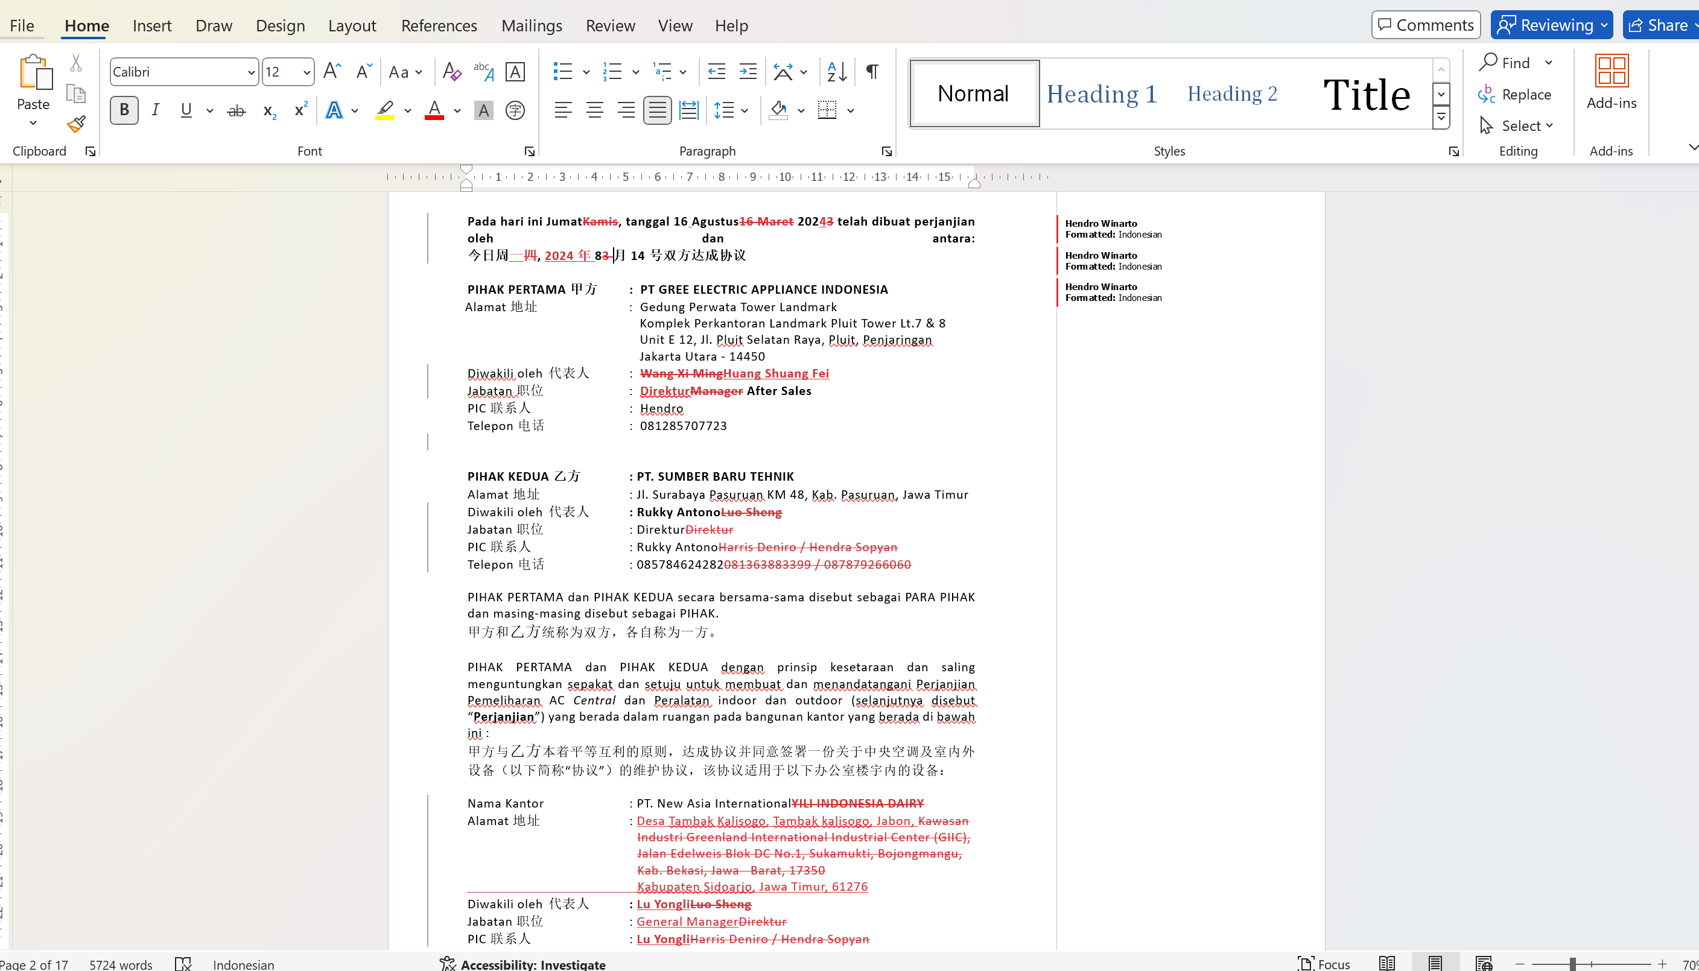Click the zoom out minus icon
This screenshot has height=971, width=1699.
coord(1520,964)
